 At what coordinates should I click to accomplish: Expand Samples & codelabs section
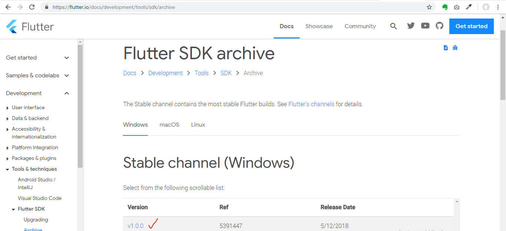37,76
